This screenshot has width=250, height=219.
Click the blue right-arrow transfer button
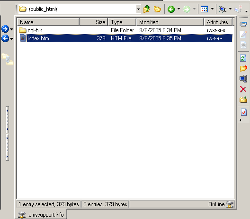[5, 29]
